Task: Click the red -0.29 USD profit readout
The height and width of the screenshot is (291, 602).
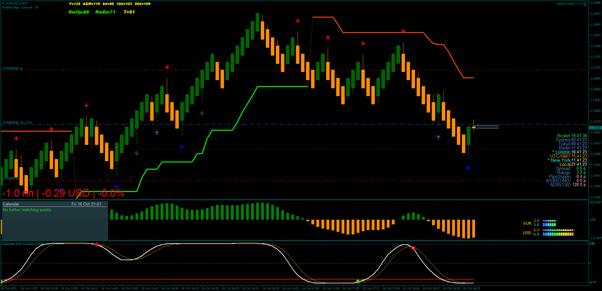Action: [66, 193]
